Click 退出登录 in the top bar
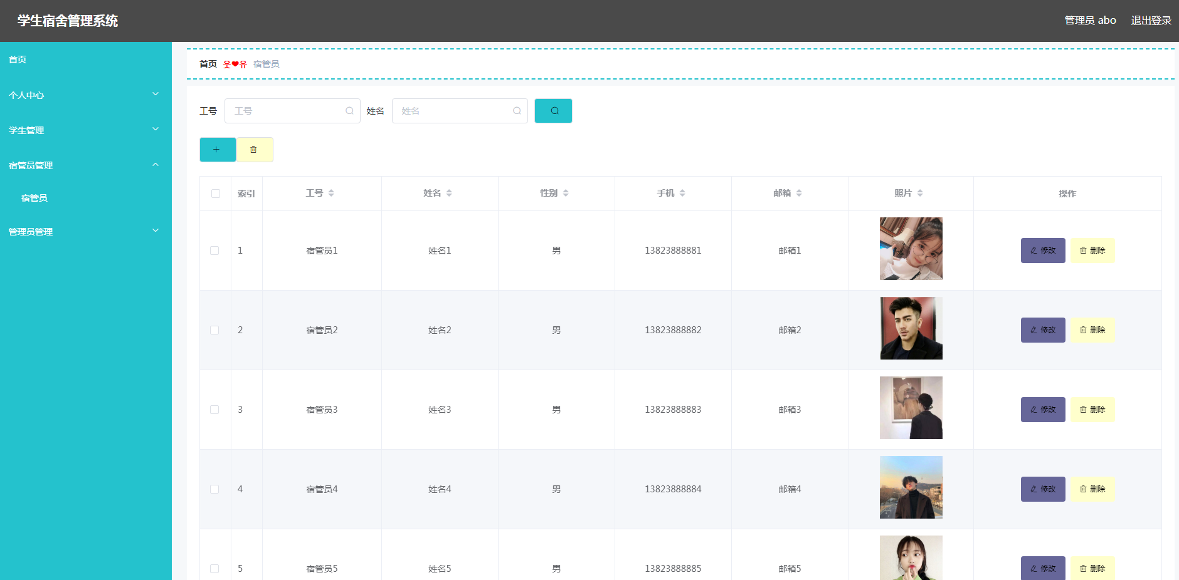The image size is (1179, 580). click(1151, 20)
